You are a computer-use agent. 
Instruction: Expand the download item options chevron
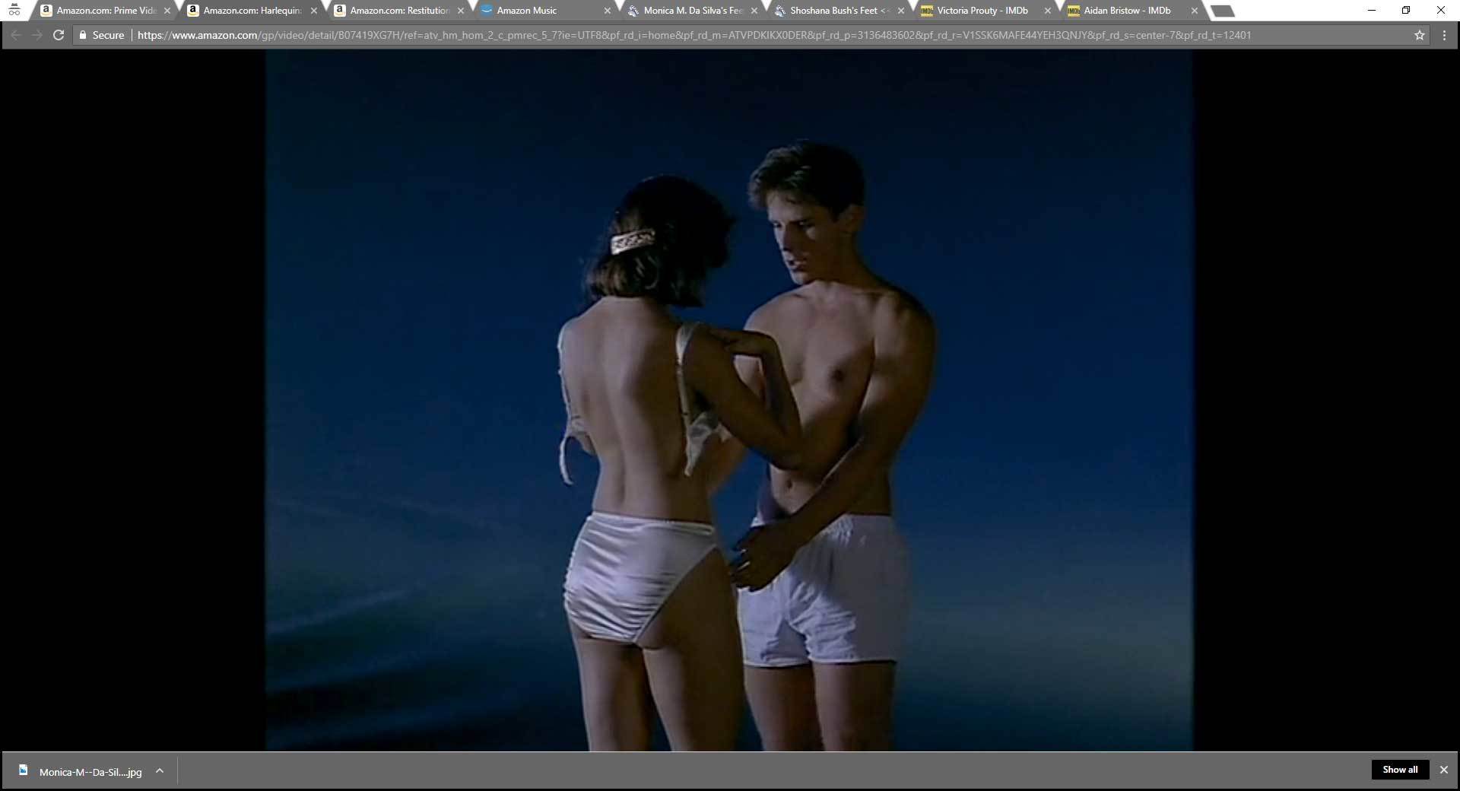coord(160,770)
